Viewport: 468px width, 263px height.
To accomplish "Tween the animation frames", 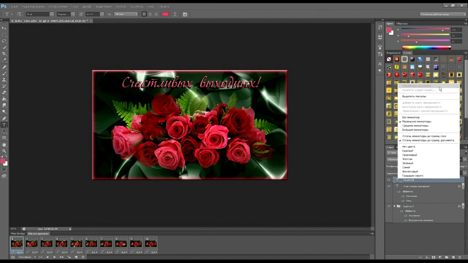I will (x=69, y=257).
